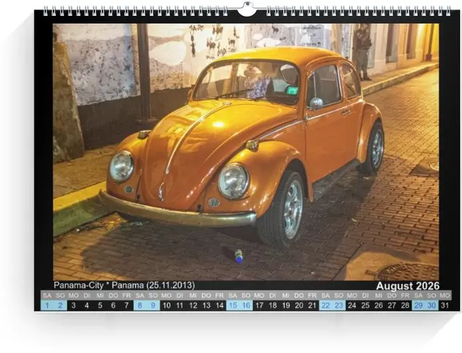Pick Saturday the 15th

tap(232, 305)
